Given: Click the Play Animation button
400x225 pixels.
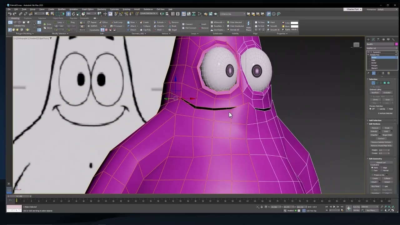Looking at the screenshot, I should tap(334, 207).
